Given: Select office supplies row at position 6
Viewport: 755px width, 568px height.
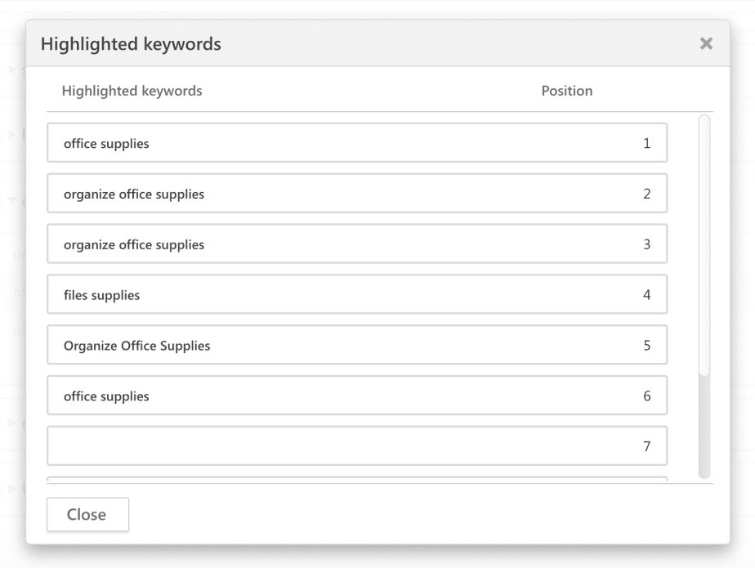Looking at the screenshot, I should tap(357, 396).
